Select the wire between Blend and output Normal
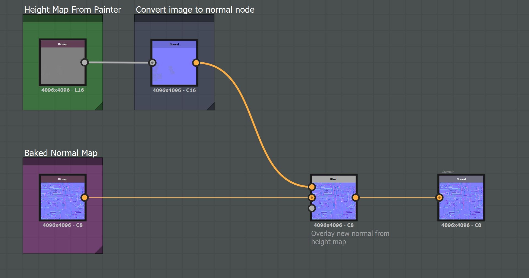 (x=397, y=198)
